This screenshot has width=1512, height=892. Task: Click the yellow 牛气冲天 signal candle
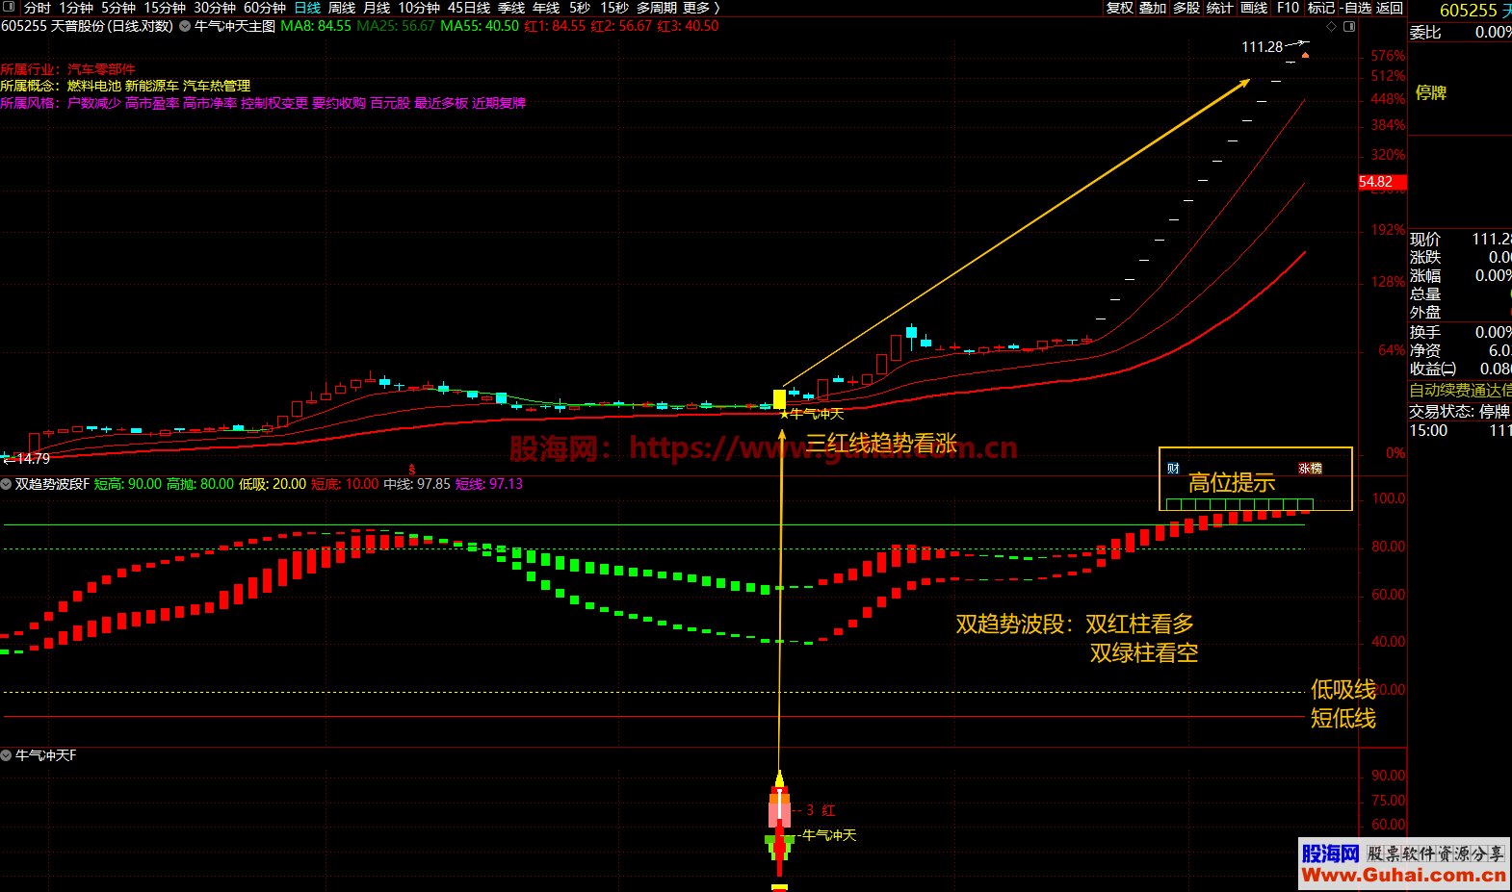(x=779, y=398)
